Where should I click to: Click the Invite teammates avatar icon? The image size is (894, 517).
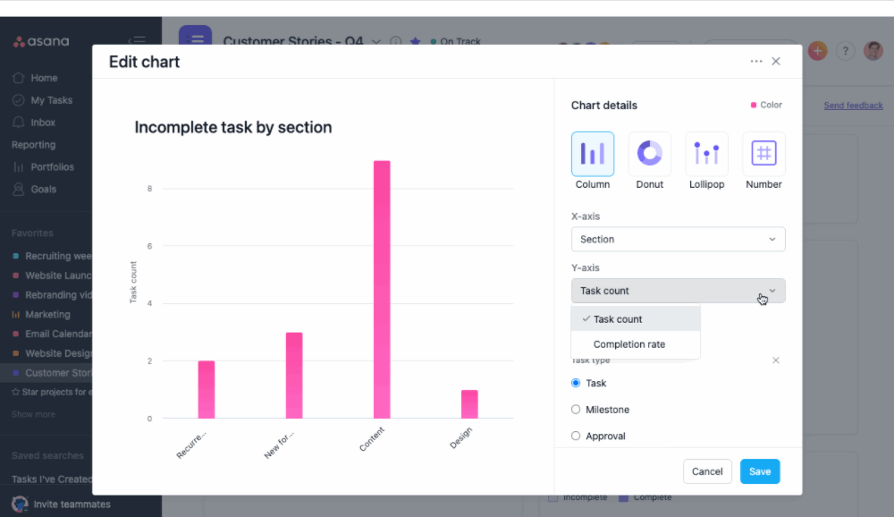point(20,504)
